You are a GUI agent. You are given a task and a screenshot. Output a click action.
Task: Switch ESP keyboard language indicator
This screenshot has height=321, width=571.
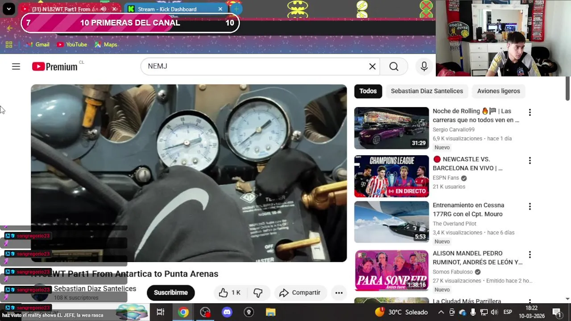tap(508, 312)
